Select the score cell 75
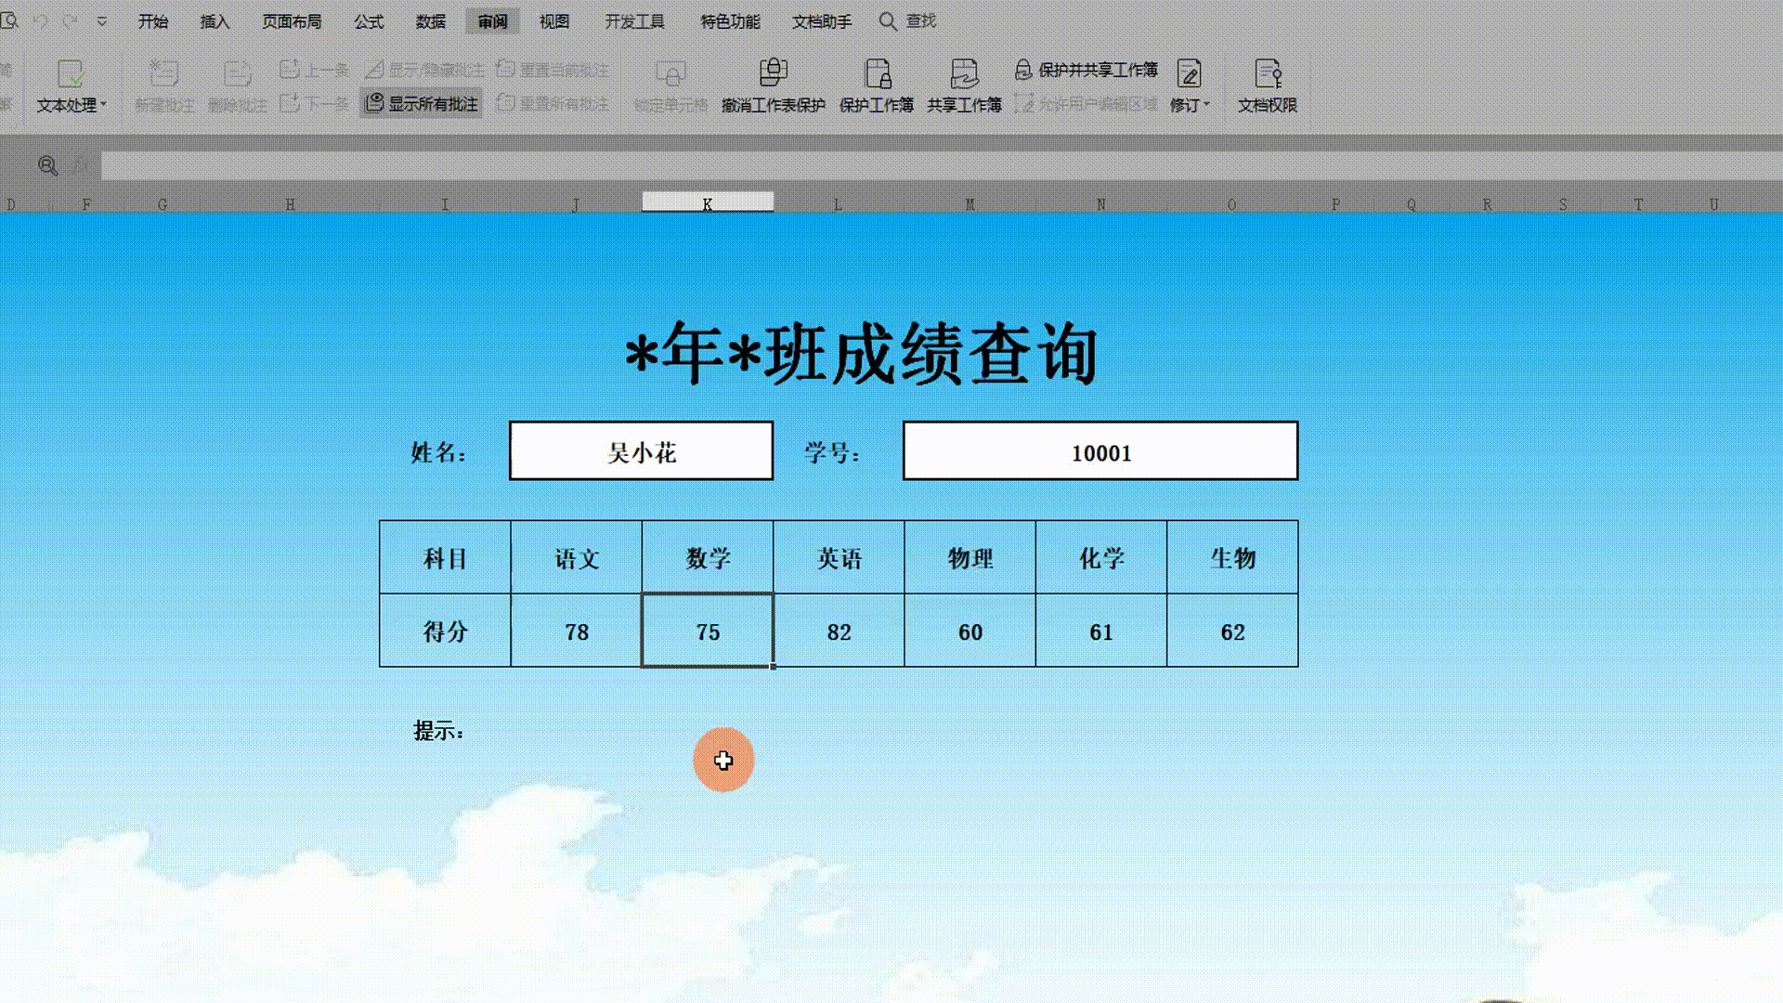The width and height of the screenshot is (1783, 1003). click(708, 631)
